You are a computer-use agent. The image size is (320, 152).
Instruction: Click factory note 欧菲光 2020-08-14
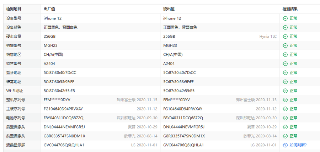tap(141, 136)
